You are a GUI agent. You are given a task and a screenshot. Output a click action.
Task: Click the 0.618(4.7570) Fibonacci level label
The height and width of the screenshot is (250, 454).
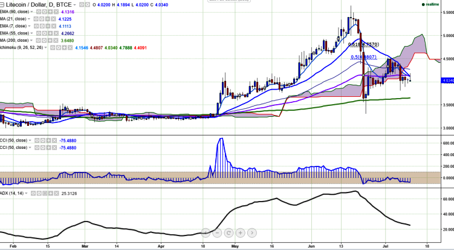click(x=363, y=44)
